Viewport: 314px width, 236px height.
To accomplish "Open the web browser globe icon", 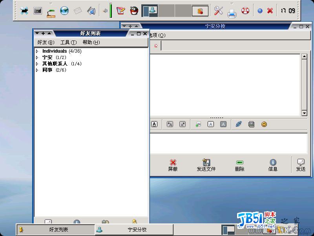I will coord(64,11).
